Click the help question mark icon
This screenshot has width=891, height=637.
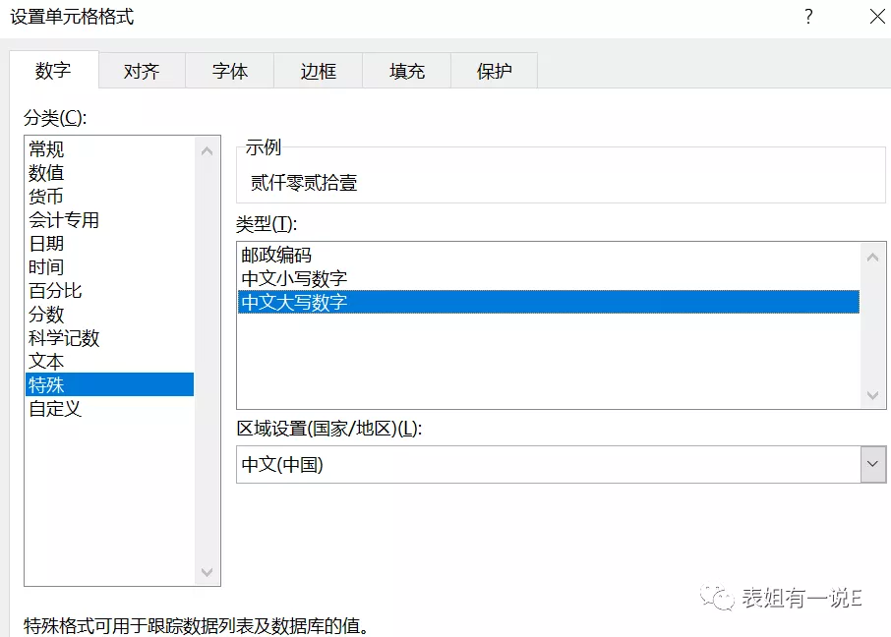click(x=808, y=17)
